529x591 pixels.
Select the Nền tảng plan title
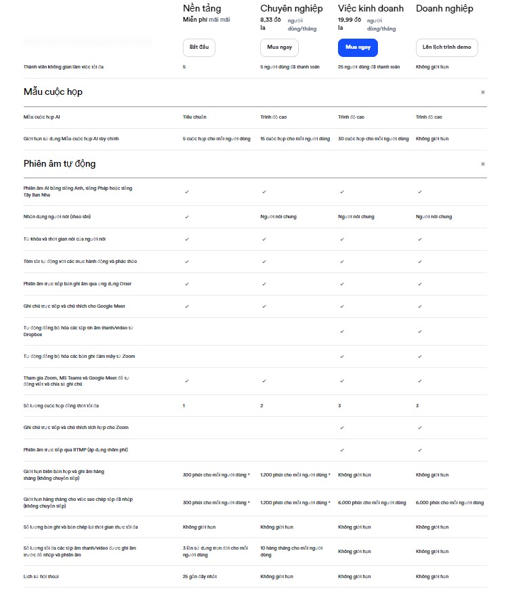[x=203, y=9]
